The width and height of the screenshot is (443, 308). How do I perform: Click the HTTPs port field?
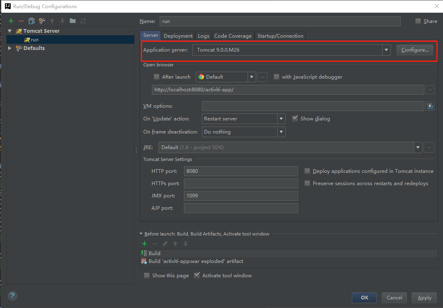click(241, 183)
